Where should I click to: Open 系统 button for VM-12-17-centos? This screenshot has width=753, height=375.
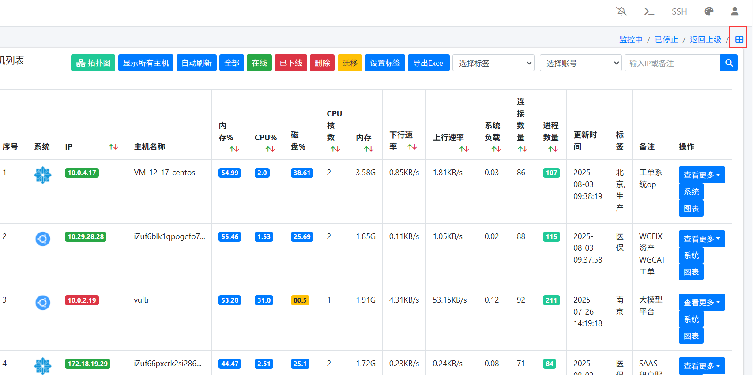point(691,191)
